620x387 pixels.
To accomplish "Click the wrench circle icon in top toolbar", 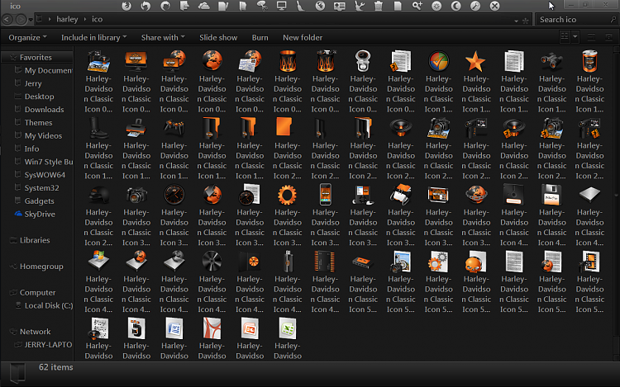I will pyautogui.click(x=475, y=6).
